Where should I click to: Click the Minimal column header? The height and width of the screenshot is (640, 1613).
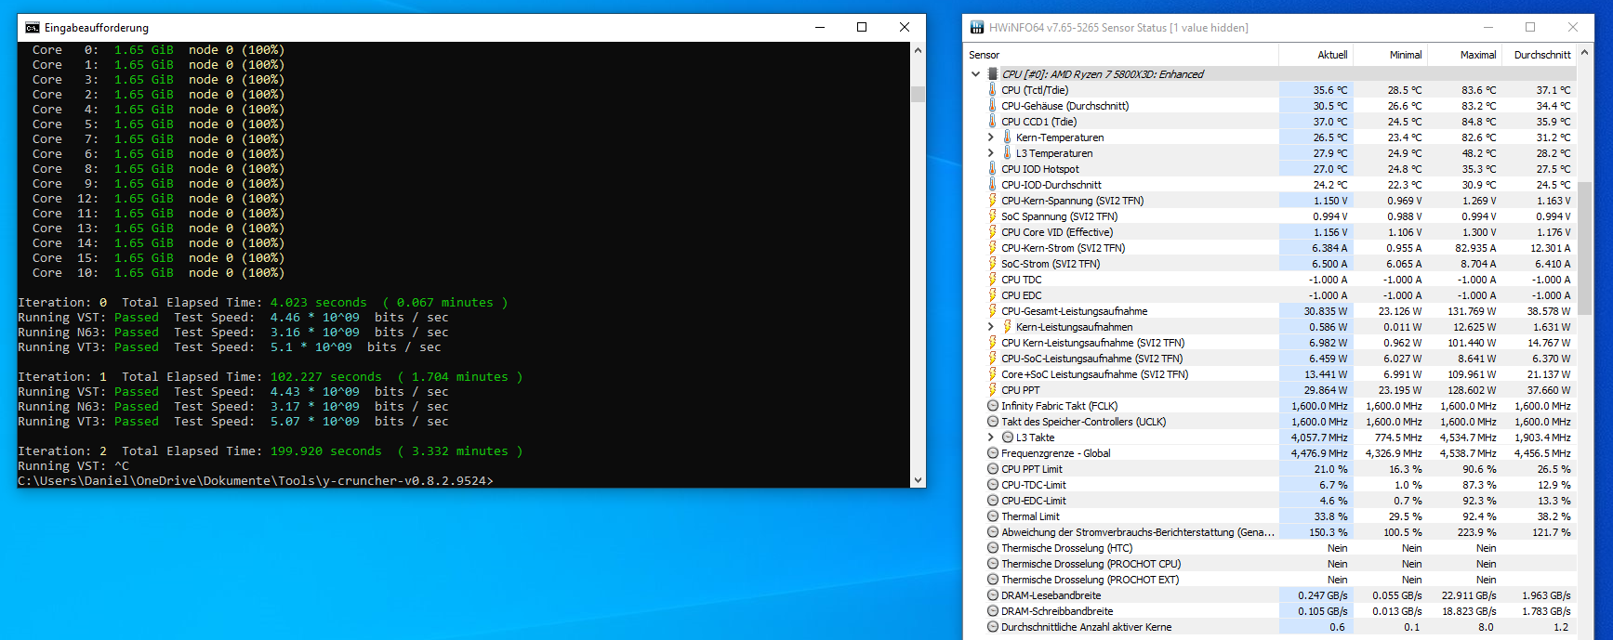click(x=1390, y=55)
